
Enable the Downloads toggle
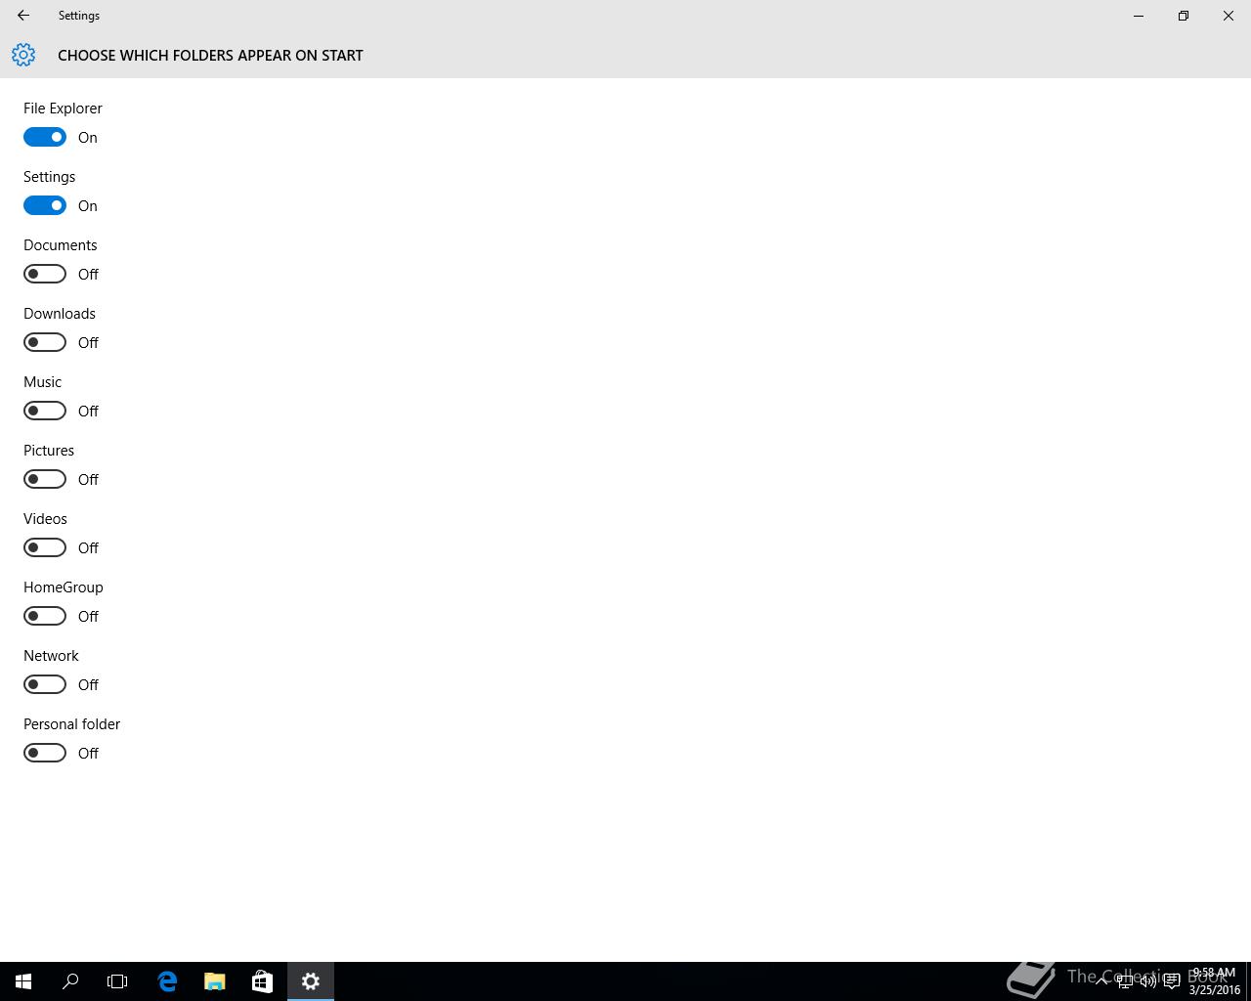pos(45,342)
